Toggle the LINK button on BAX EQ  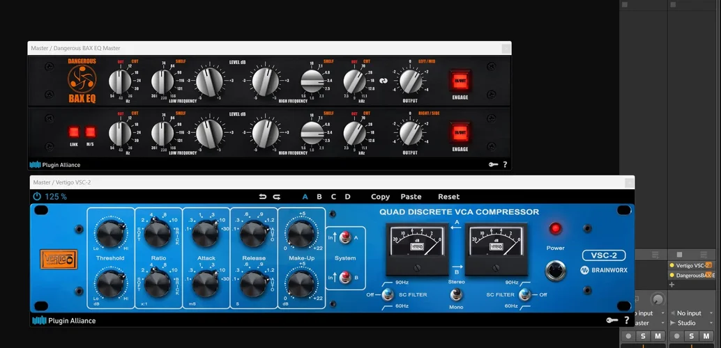click(74, 132)
